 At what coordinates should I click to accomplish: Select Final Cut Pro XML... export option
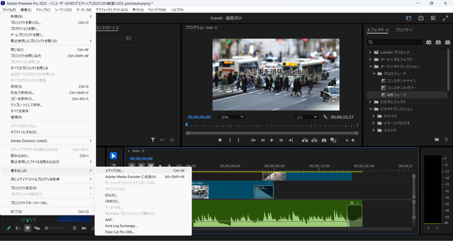pos(119,232)
